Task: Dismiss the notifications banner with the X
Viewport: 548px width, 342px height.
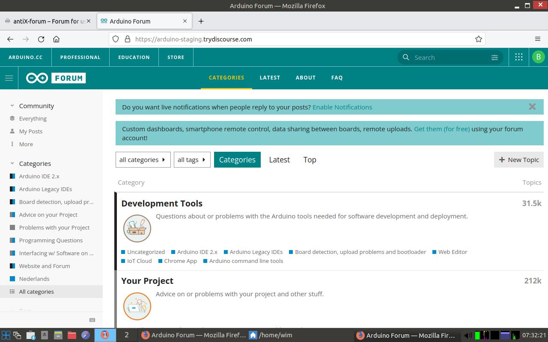Action: point(532,107)
